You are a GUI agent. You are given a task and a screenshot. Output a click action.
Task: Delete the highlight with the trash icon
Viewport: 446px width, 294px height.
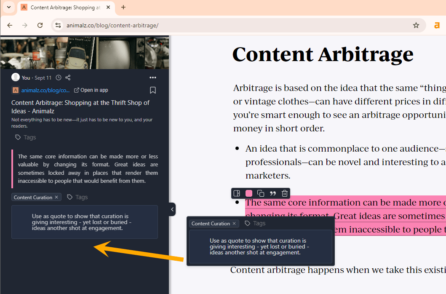(x=285, y=193)
